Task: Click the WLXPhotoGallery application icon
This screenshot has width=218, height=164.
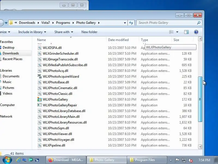Action: pos(40,99)
